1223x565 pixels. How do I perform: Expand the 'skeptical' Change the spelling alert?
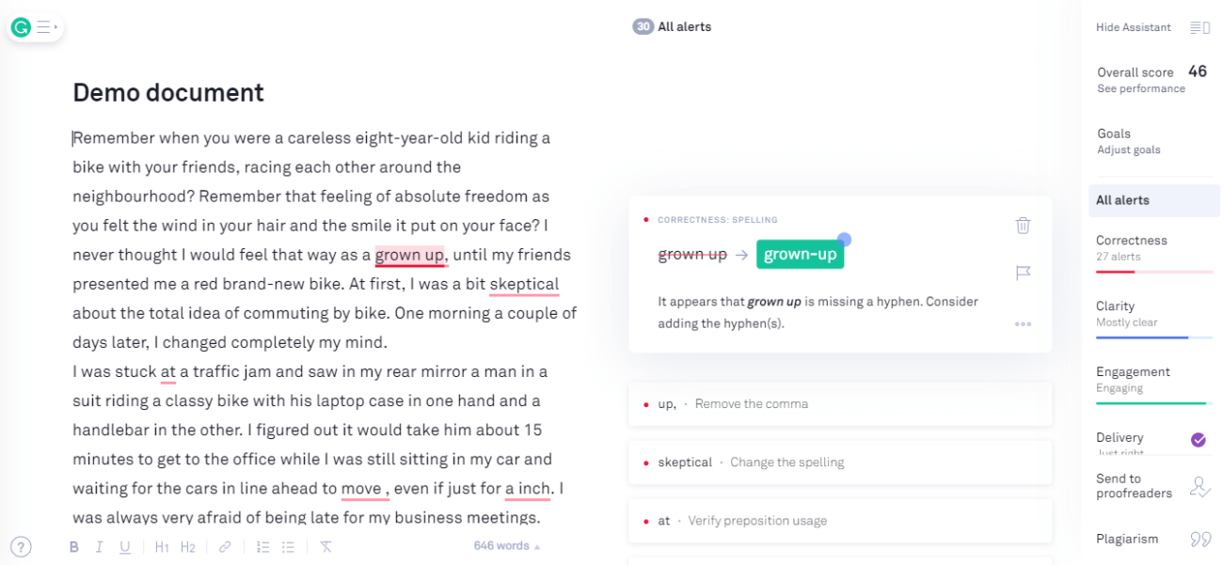pos(839,463)
